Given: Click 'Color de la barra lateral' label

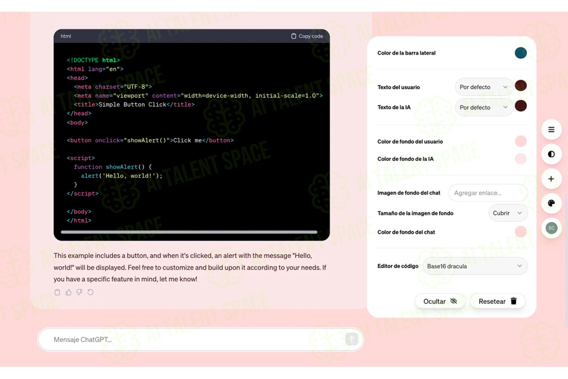Looking at the screenshot, I should [406, 53].
